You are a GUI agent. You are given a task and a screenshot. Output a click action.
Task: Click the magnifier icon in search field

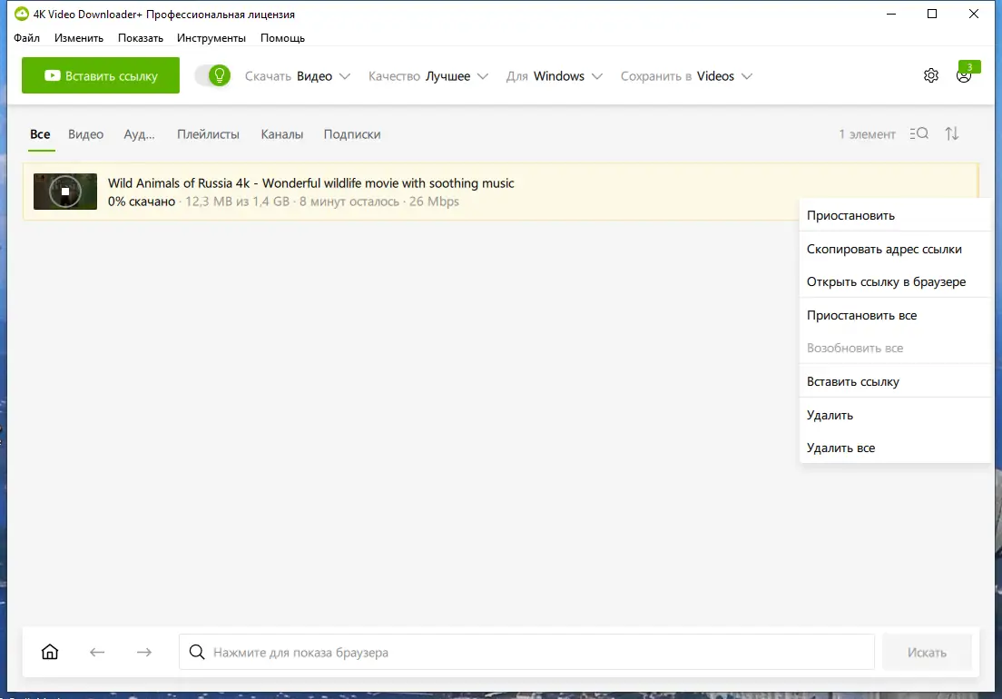point(197,652)
